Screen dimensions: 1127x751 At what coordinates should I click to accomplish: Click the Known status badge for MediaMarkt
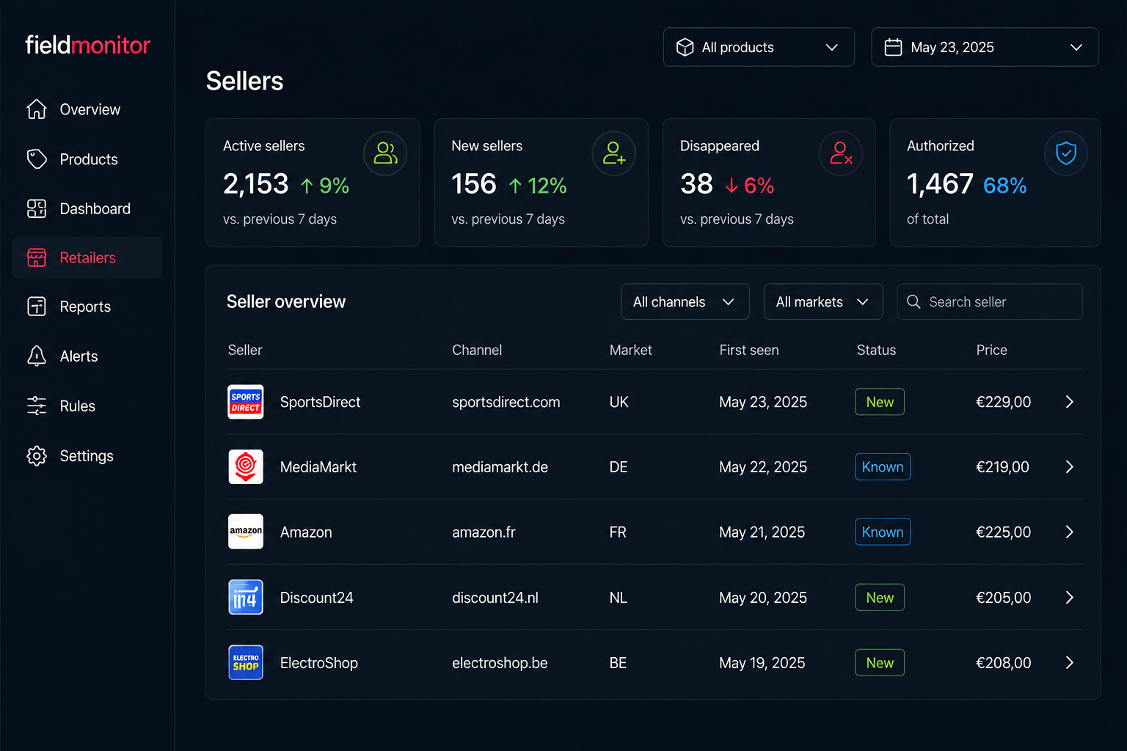(x=883, y=467)
